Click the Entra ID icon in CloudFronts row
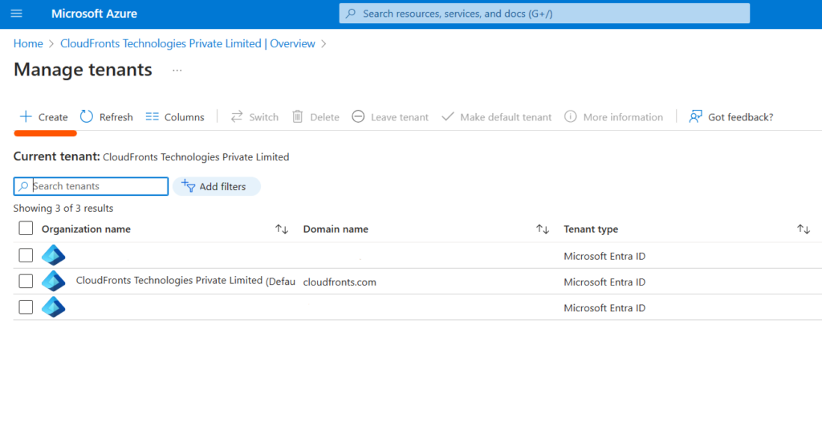822x422 pixels. point(54,281)
